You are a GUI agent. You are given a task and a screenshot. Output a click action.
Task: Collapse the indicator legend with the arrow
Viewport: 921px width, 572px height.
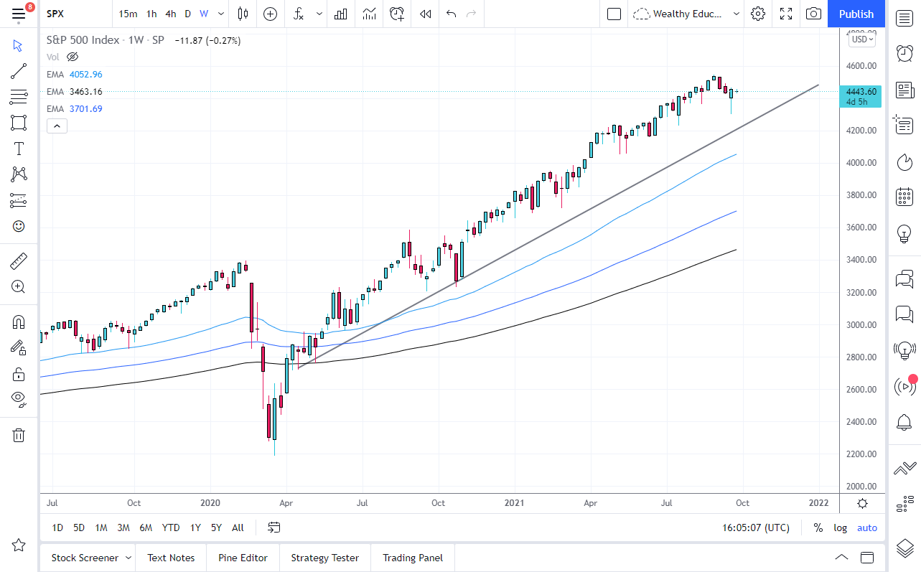coord(57,126)
